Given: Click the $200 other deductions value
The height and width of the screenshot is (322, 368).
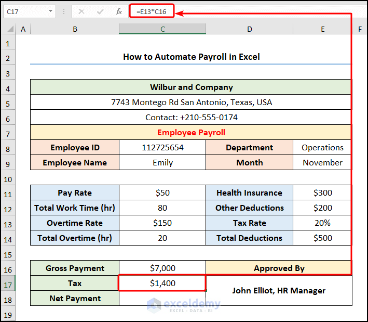Looking at the screenshot, I should [x=322, y=208].
